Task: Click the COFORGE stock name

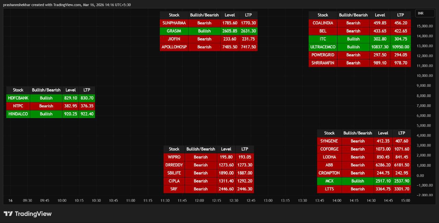Action: [x=329, y=149]
